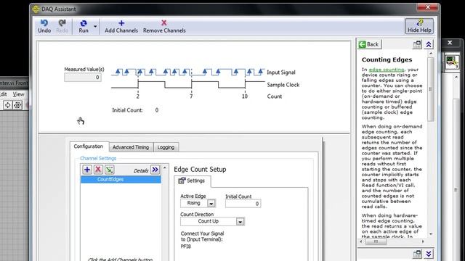
Task: Run the DAQ task
Action: coord(84,26)
